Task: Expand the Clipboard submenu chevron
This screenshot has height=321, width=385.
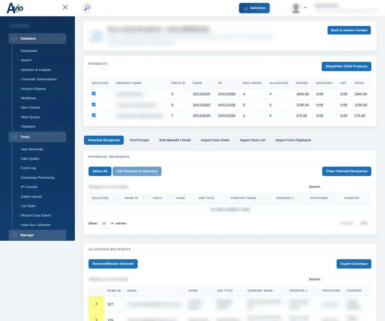Action: pyautogui.click(x=62, y=126)
